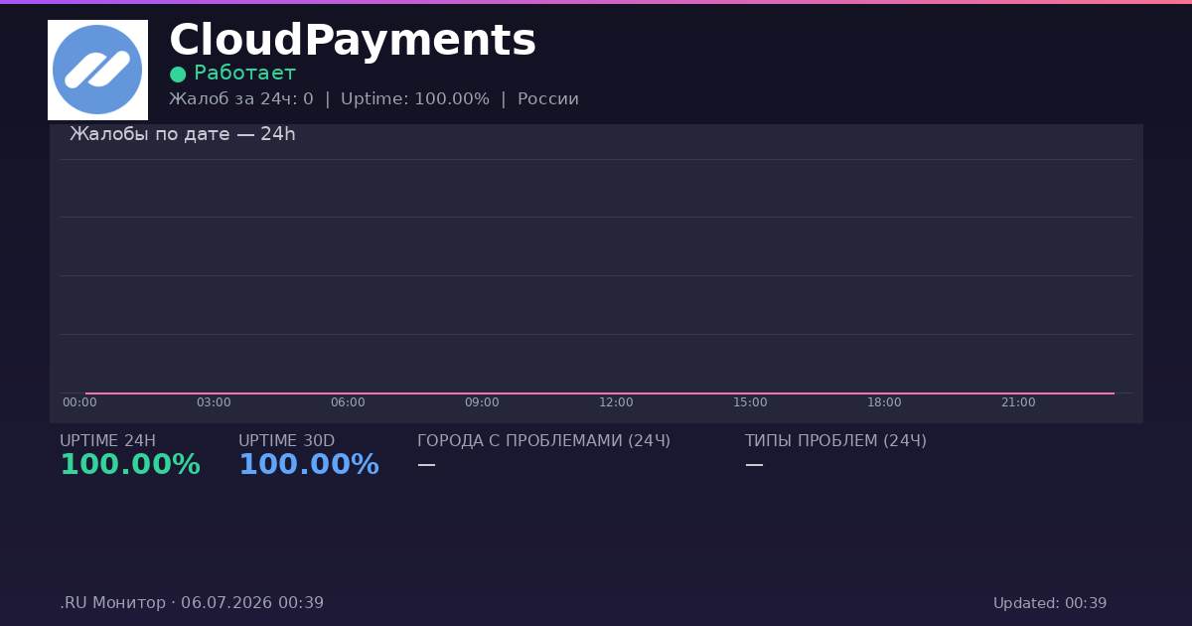Click the CloudPayments title heading
Screen dimensions: 1192x626
[353, 42]
